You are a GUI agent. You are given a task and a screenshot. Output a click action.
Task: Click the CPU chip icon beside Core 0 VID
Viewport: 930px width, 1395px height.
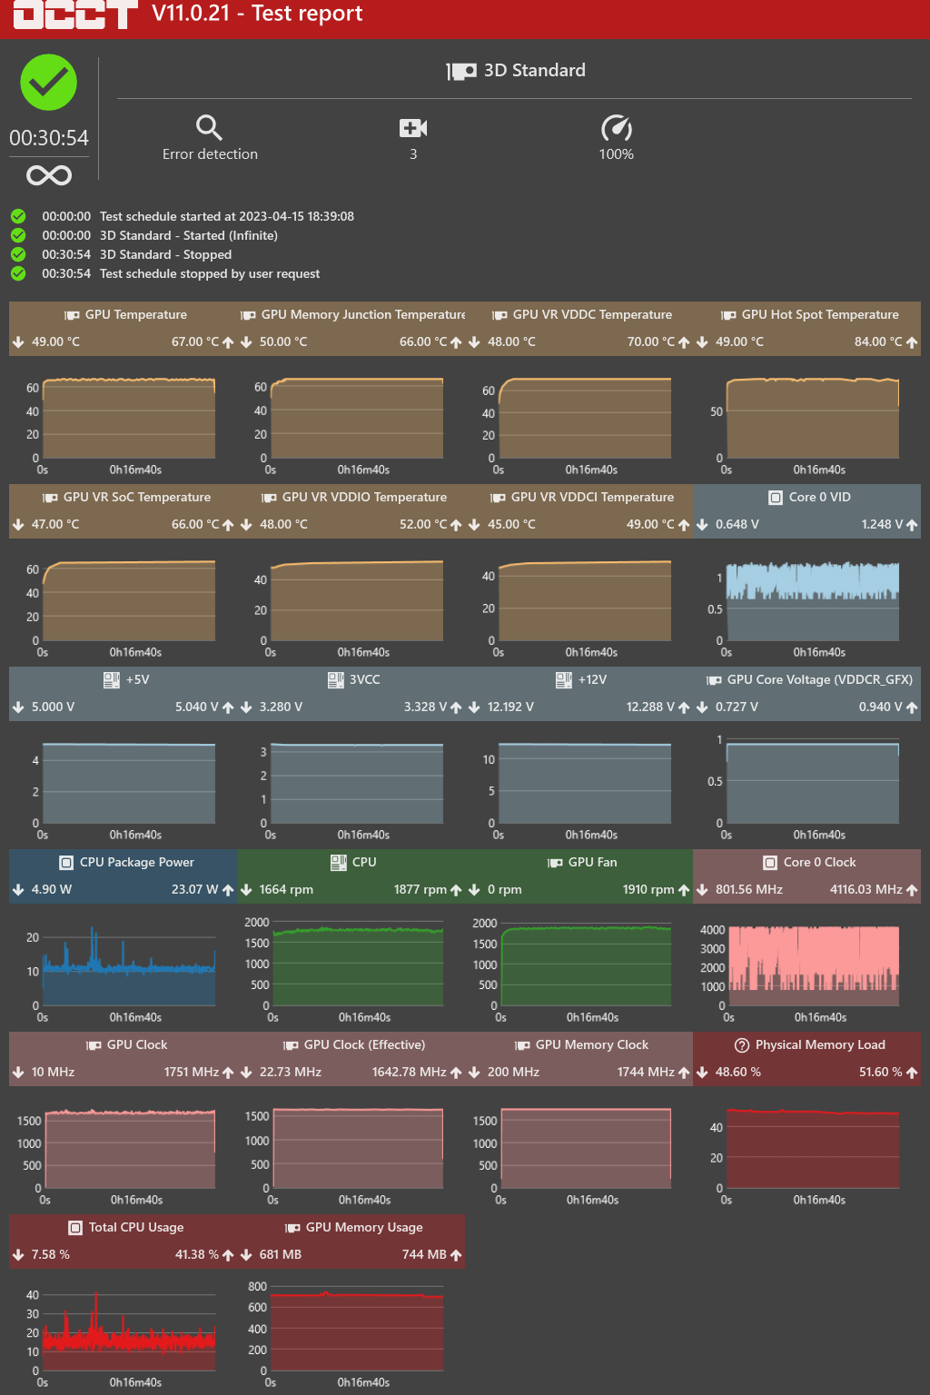[775, 498]
